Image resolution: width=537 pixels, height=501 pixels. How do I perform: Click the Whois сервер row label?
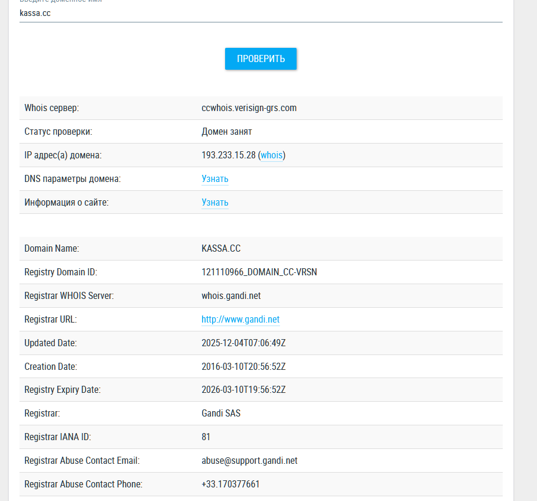(51, 108)
